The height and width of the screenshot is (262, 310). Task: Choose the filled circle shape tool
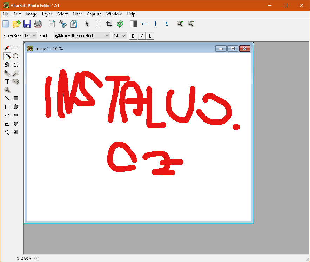[x=16, y=107]
